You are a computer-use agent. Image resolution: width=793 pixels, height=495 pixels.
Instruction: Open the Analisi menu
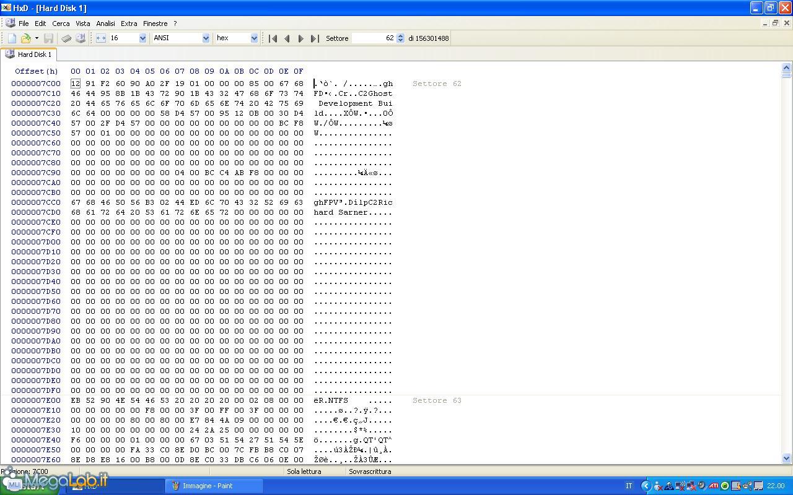point(105,24)
